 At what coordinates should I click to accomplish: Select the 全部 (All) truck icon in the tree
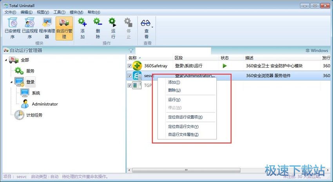point(14,60)
